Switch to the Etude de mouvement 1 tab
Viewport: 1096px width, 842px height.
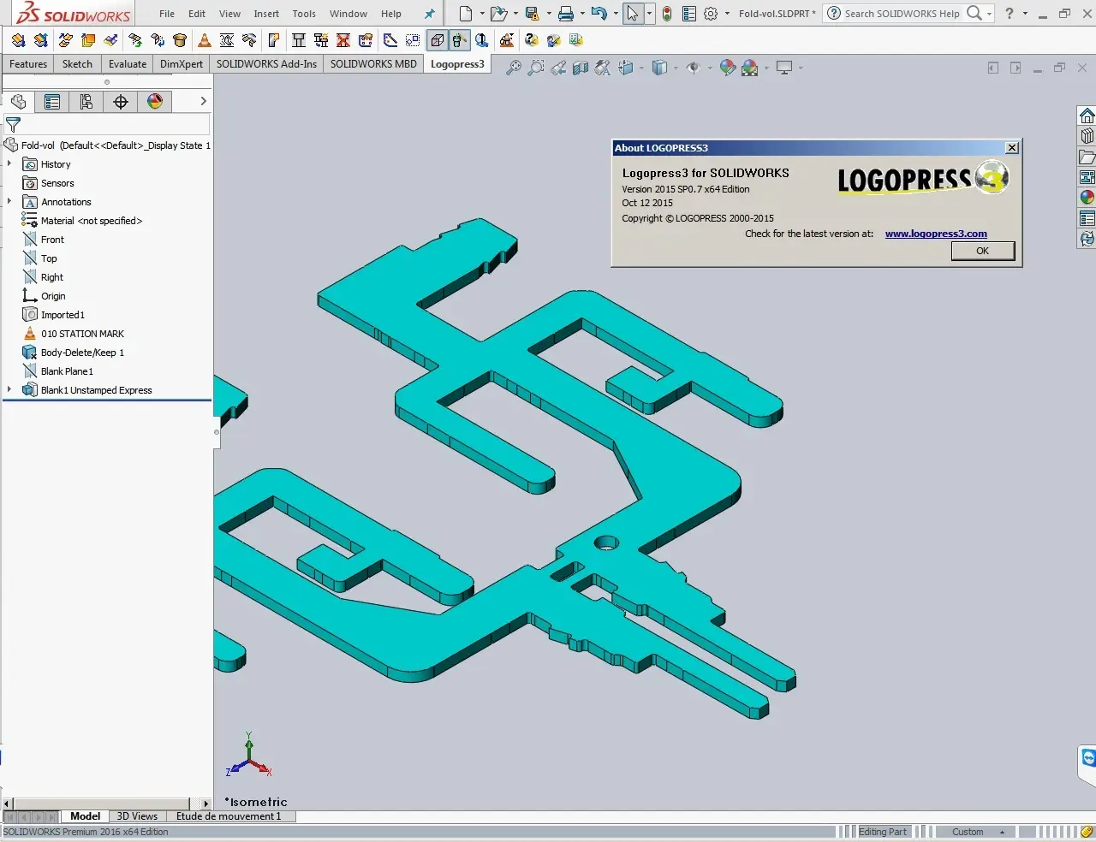[230, 816]
